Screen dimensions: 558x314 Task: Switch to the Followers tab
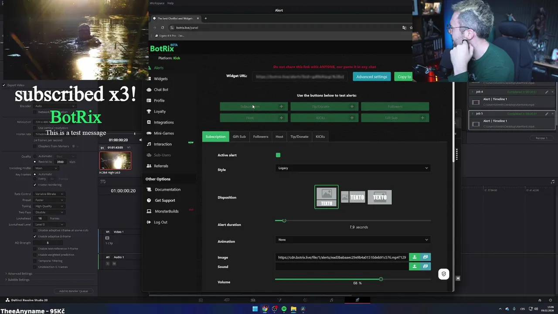(261, 137)
